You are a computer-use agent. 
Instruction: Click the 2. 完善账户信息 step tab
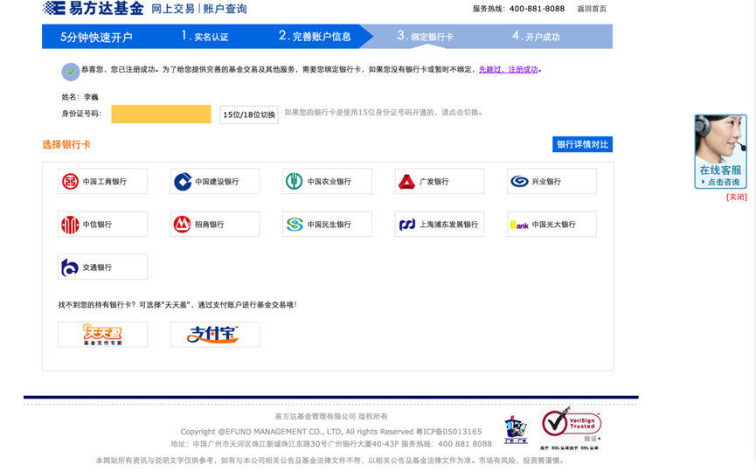tap(315, 36)
